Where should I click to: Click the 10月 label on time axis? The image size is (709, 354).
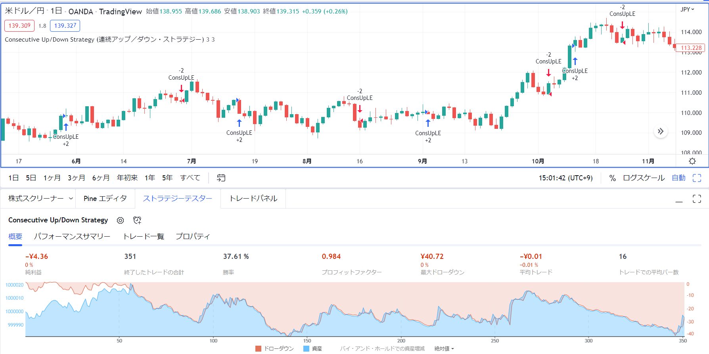(x=538, y=161)
